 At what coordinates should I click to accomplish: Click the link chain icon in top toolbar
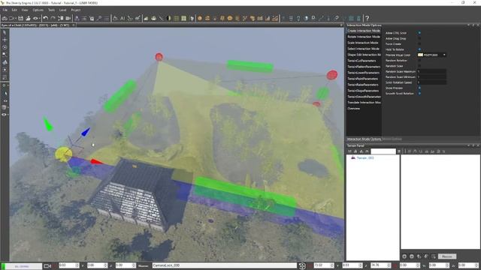(337, 18)
